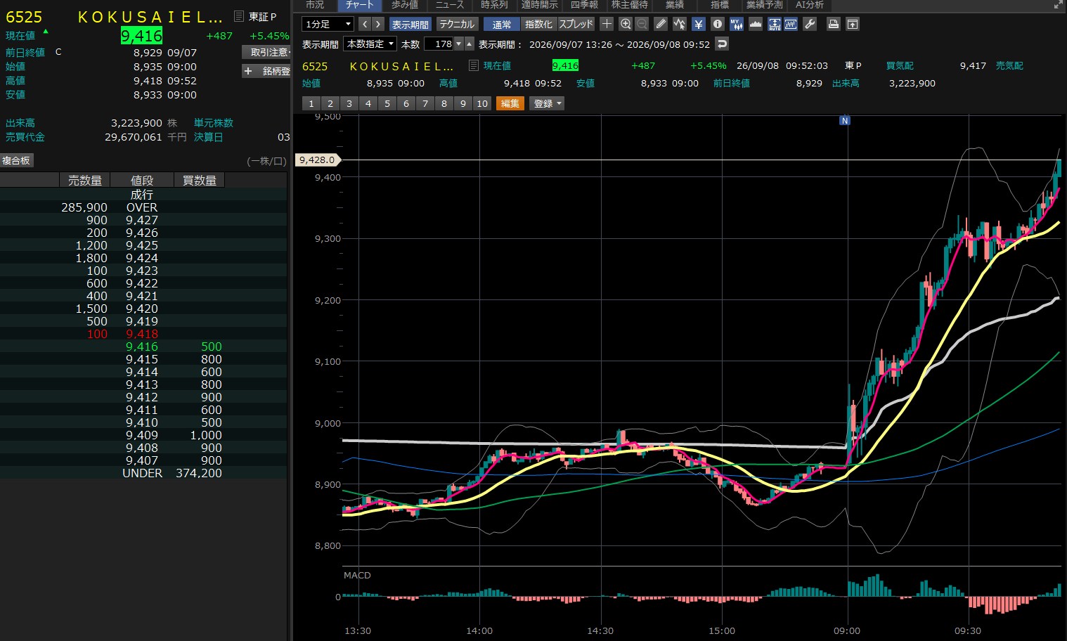Screen dimensions: 1067x641
Task: Toggle the 指数化 display mode
Action: [538, 24]
